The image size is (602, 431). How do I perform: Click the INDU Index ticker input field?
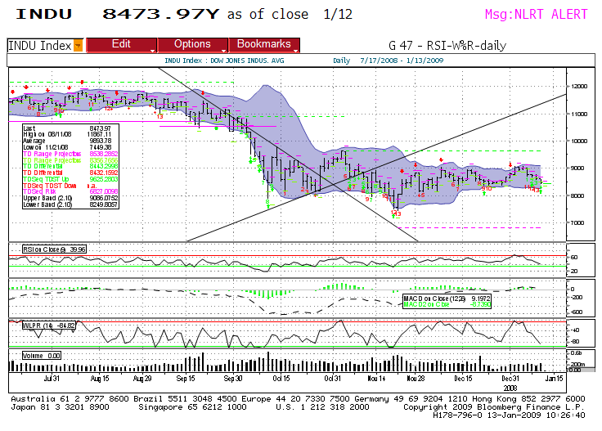tap(40, 46)
